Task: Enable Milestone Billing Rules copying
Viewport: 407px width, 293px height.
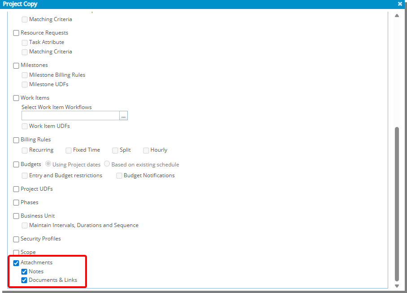Action: pos(24,74)
